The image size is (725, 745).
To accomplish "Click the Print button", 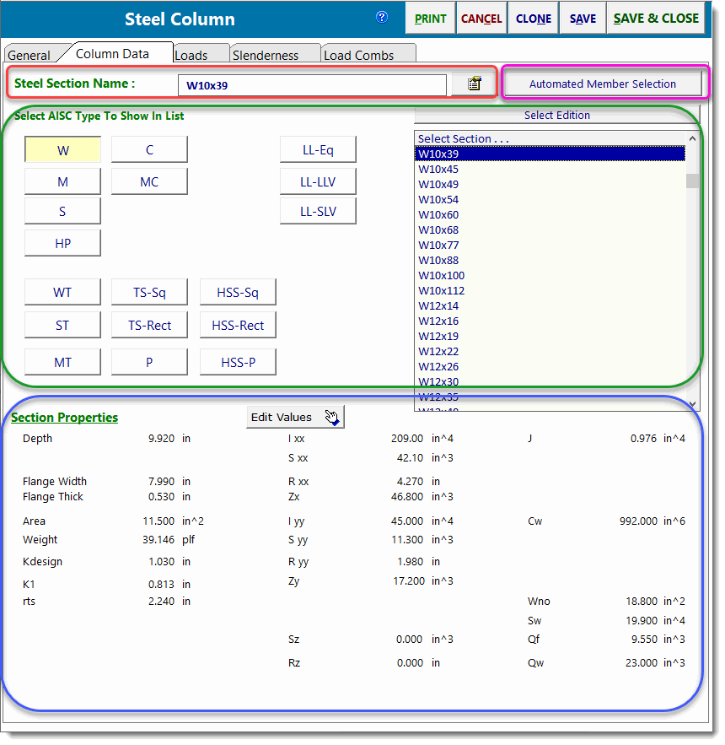I will [x=431, y=19].
